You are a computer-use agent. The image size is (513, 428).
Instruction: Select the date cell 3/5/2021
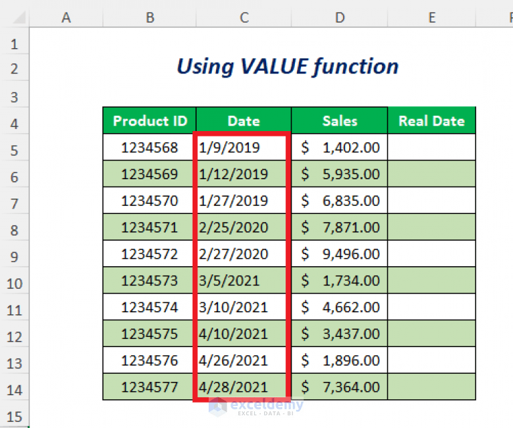pyautogui.click(x=243, y=280)
